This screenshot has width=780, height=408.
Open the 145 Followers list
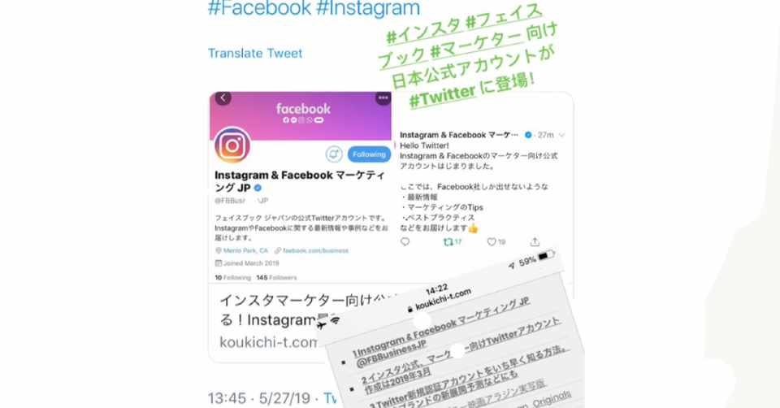(x=276, y=277)
